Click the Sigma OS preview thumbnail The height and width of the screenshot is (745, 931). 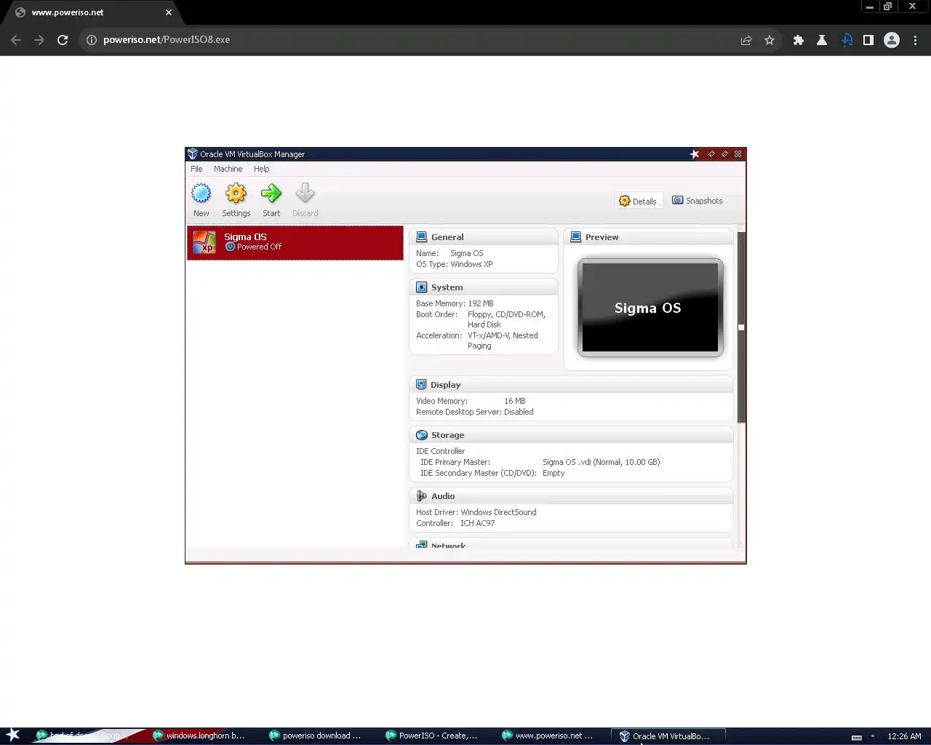(x=650, y=308)
